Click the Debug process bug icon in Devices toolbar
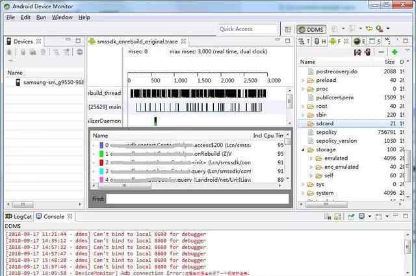Viewport: 416px width, 276px height. click(10, 52)
